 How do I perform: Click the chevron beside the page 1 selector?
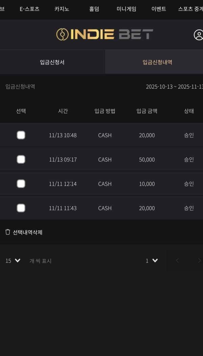[x=155, y=261]
